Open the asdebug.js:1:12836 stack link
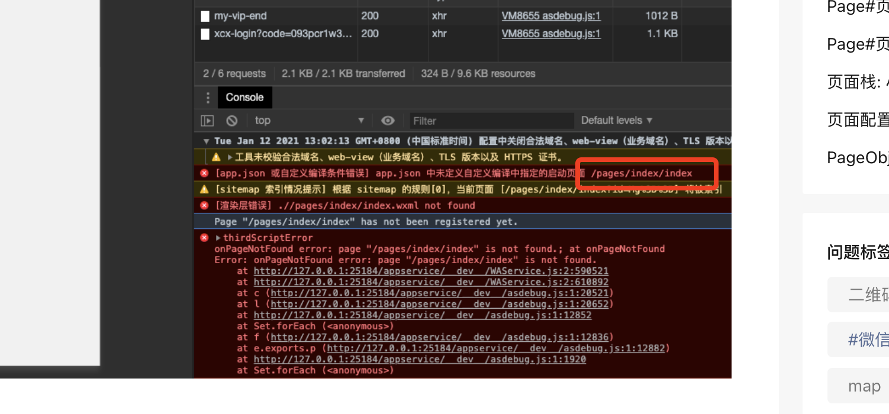This screenshot has height=414, width=889. pos(440,337)
